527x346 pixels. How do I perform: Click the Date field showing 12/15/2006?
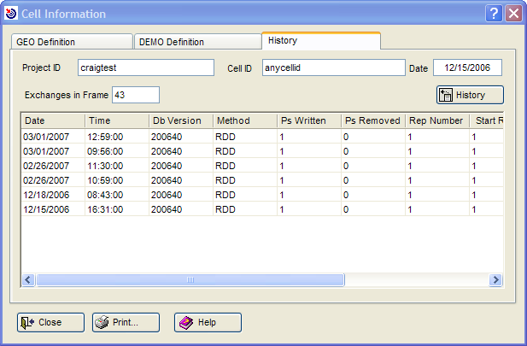coord(466,68)
